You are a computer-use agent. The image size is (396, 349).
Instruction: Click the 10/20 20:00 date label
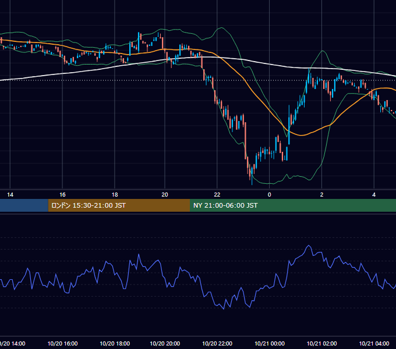pyautogui.click(x=165, y=343)
